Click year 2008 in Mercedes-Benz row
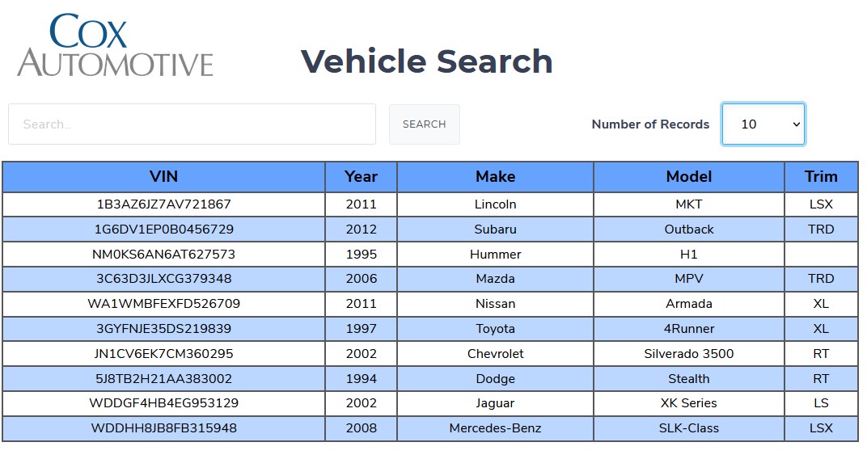Image resolution: width=867 pixels, height=459 pixels. click(x=361, y=428)
